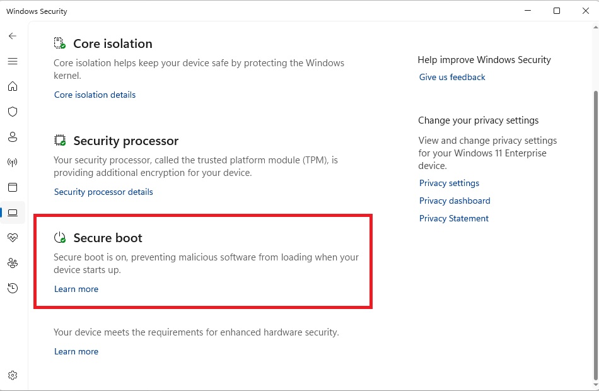599x391 pixels.
Task: Open Virus & threat protection shield icon
Action: coord(13,112)
